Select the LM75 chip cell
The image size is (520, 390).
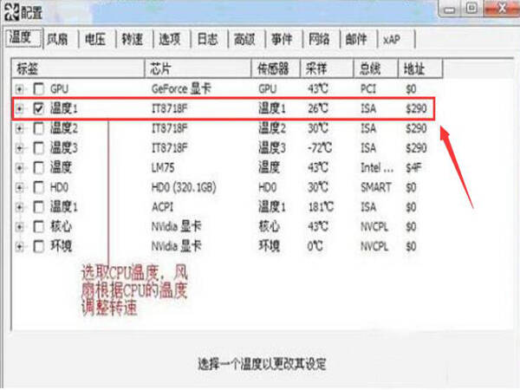[x=163, y=168]
